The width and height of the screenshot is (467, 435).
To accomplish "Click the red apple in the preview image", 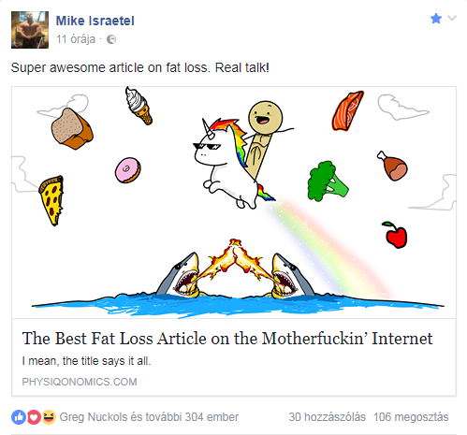I will 395,235.
